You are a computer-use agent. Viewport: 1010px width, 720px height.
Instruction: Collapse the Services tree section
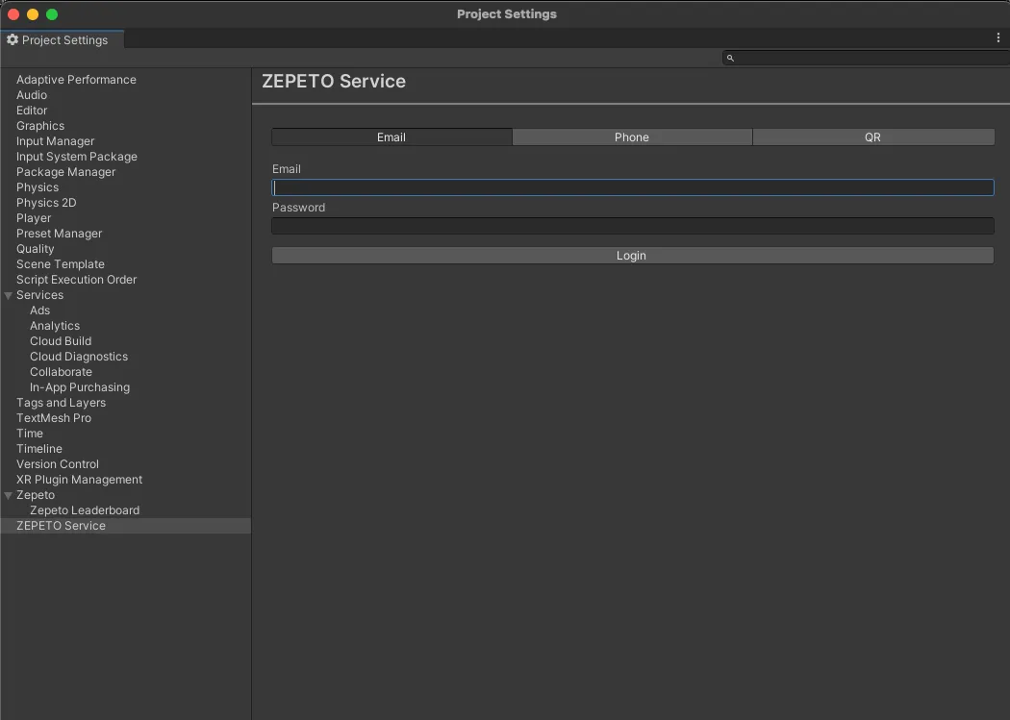[8, 295]
